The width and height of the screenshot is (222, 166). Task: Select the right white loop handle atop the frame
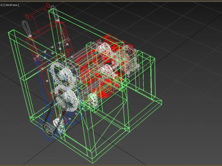point(55,13)
